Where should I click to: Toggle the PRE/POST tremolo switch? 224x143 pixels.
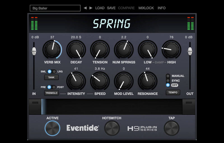pyautogui.click(x=52, y=87)
